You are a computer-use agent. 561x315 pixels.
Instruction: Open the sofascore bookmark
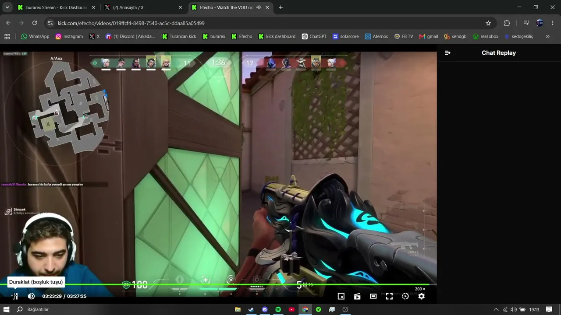[x=345, y=36]
